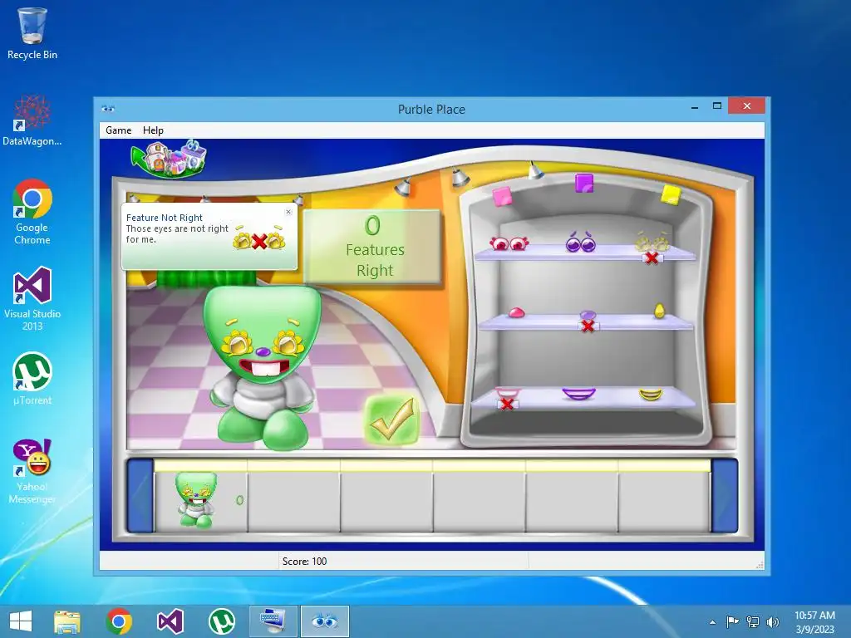Image resolution: width=851 pixels, height=638 pixels.
Task: Select the Google Chrome desktop shortcut
Action: [x=32, y=212]
